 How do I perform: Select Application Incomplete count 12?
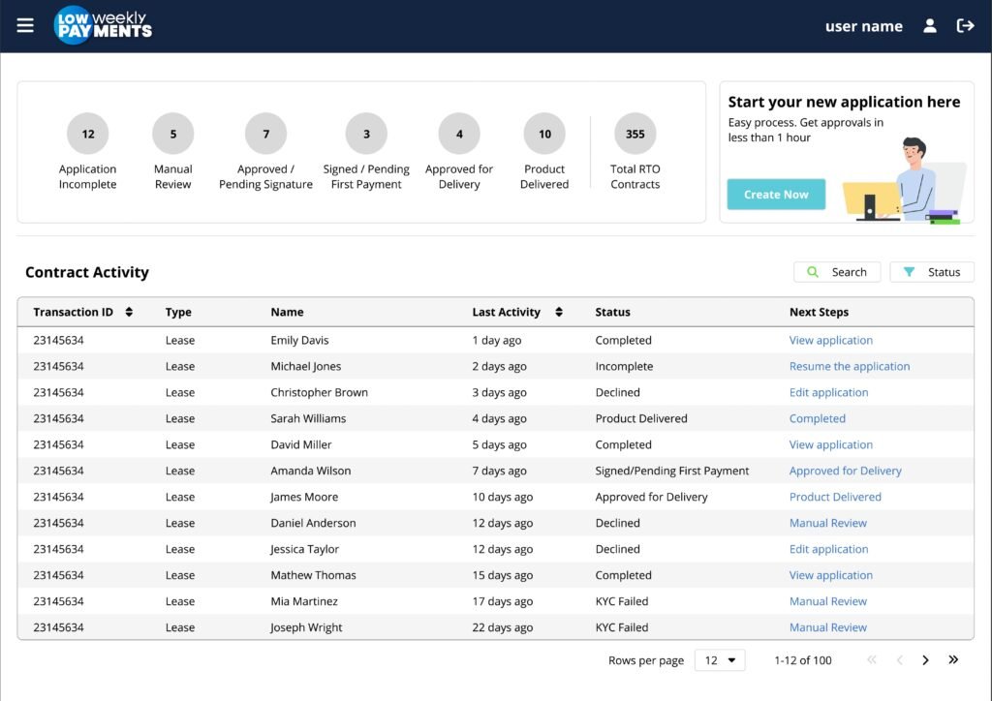tap(88, 135)
